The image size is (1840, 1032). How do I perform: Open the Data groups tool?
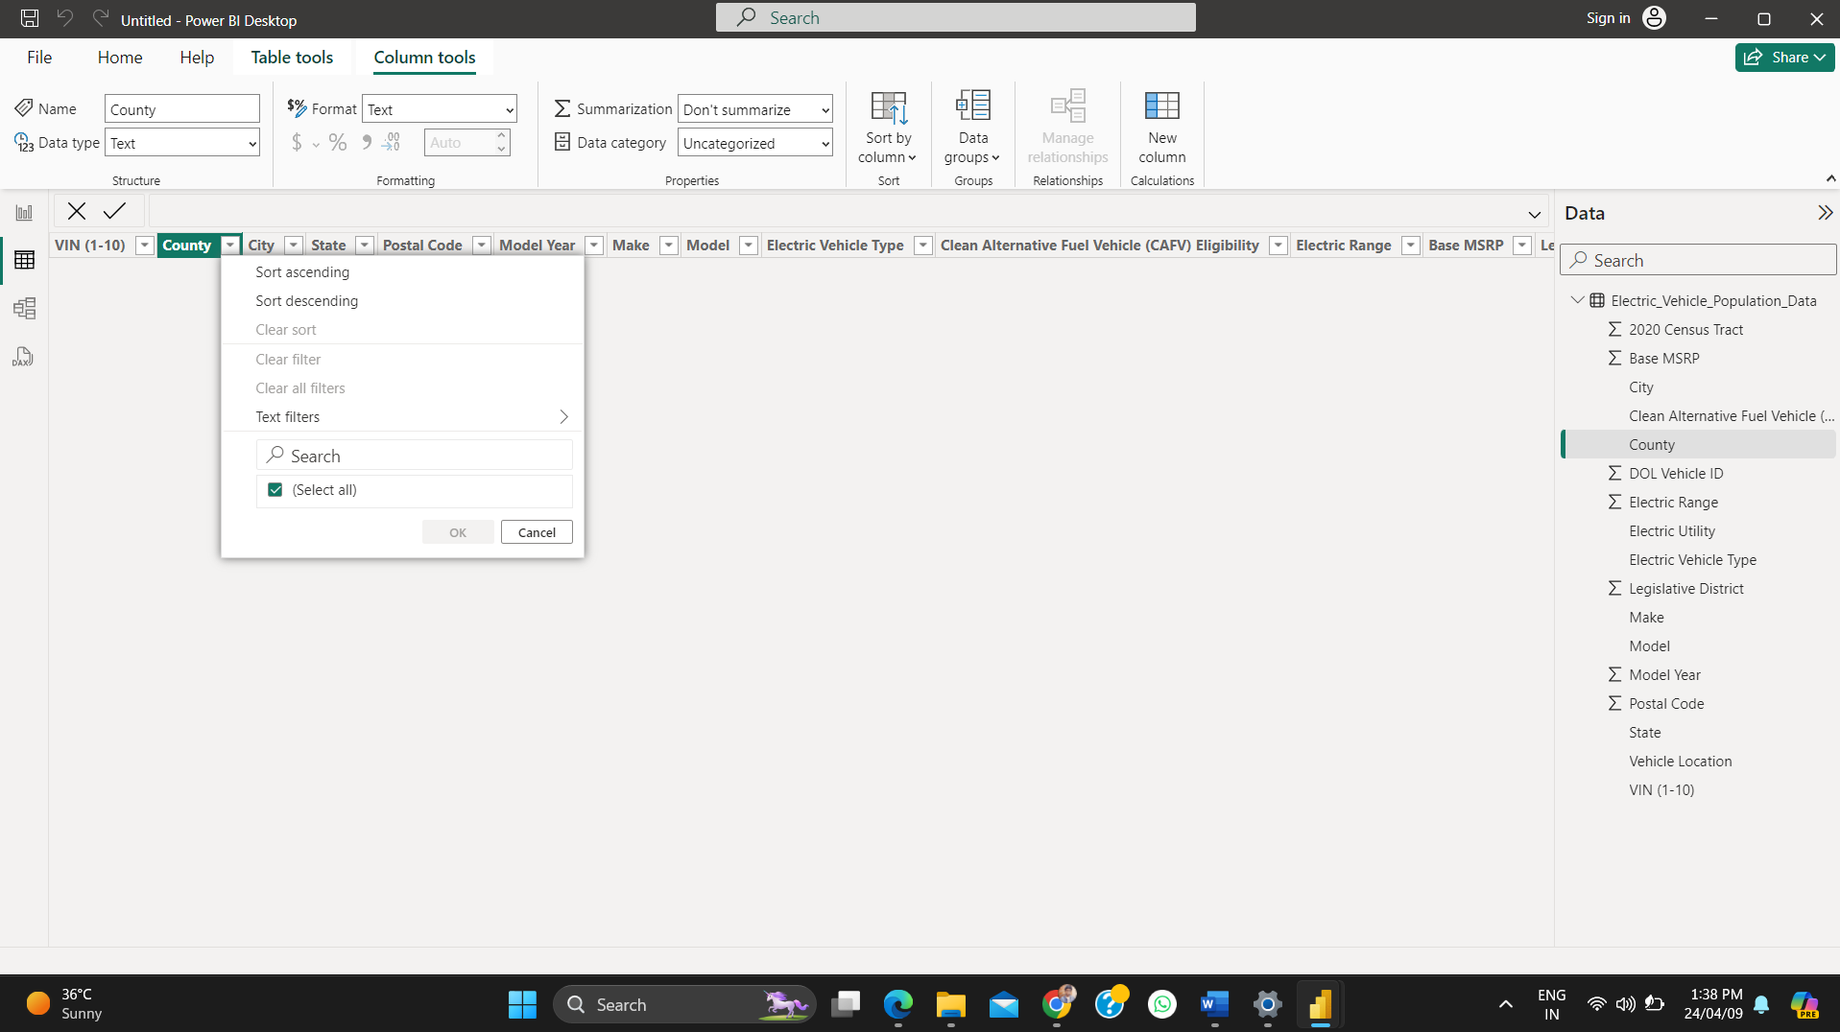point(972,128)
